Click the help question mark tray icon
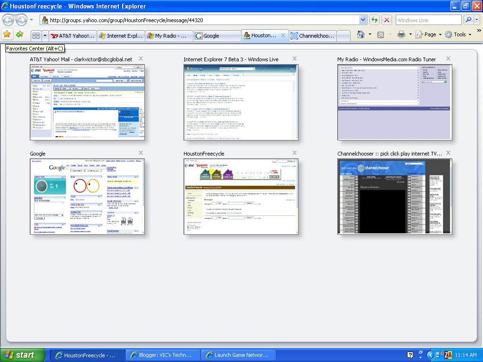This screenshot has width=483, height=362. [x=410, y=355]
